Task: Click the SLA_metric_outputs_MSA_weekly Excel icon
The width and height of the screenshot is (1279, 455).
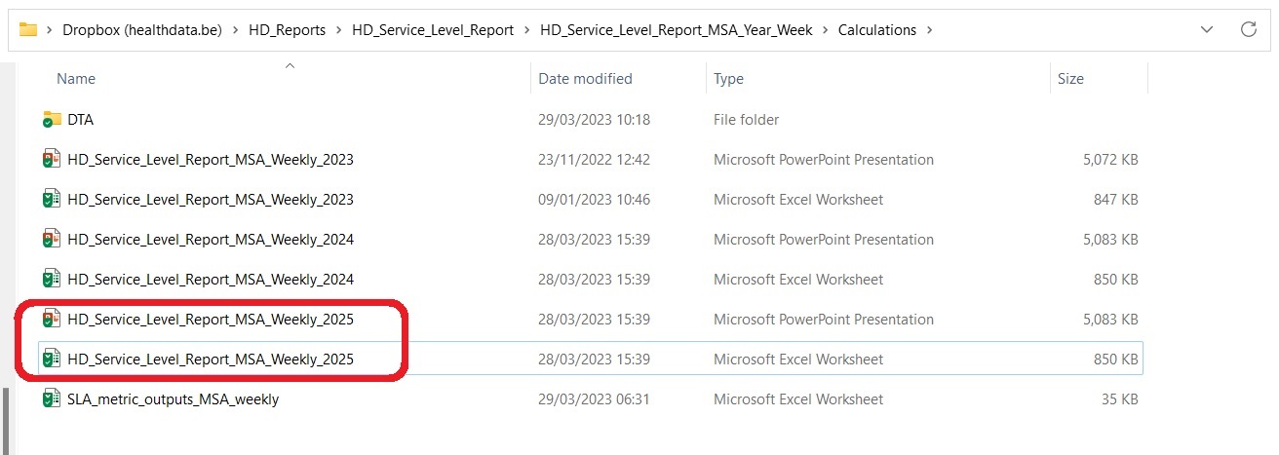Action: tap(53, 399)
